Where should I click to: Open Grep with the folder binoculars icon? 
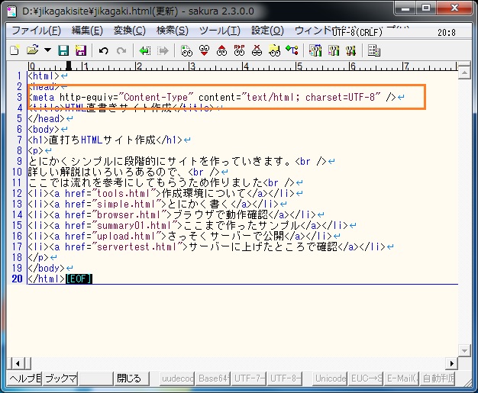point(274,50)
